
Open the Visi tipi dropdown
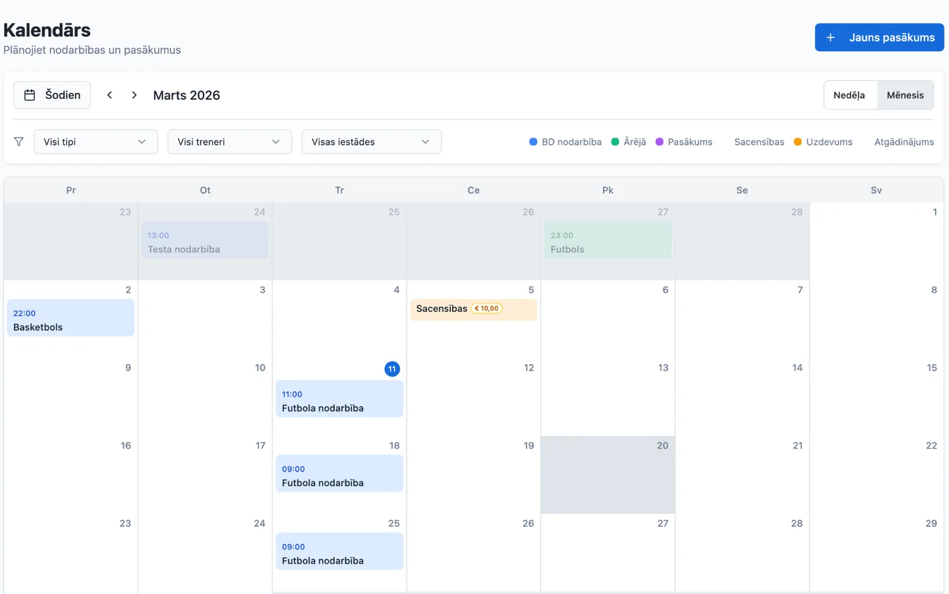(96, 142)
